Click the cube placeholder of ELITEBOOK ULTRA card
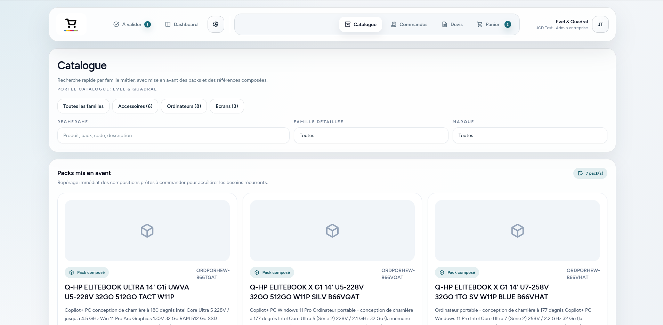663x325 pixels. 147,231
